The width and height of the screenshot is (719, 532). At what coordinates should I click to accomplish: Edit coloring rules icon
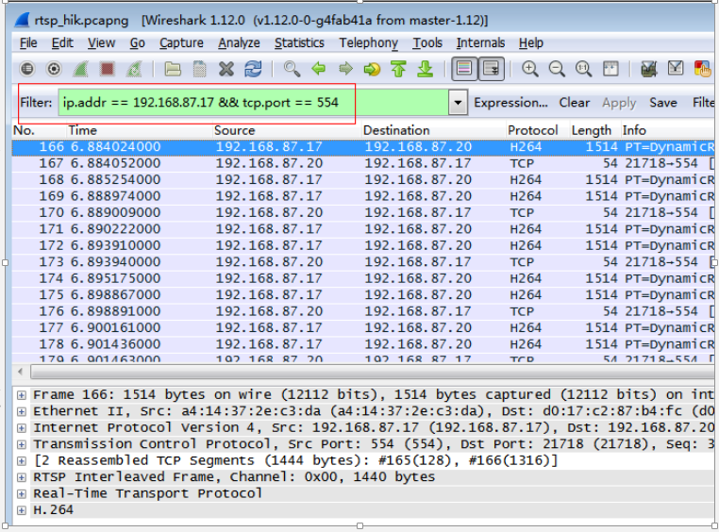pos(702,69)
